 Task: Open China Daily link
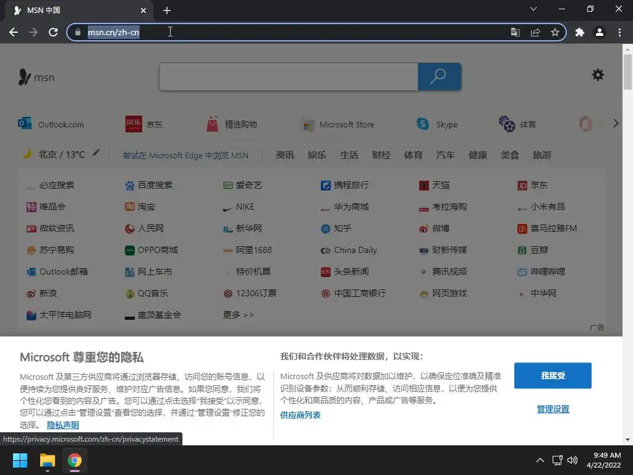coord(349,250)
